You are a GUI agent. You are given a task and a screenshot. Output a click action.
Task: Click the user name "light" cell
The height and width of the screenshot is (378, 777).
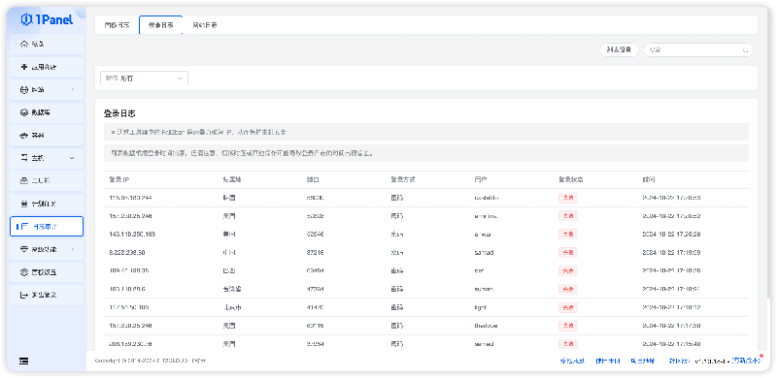click(480, 307)
